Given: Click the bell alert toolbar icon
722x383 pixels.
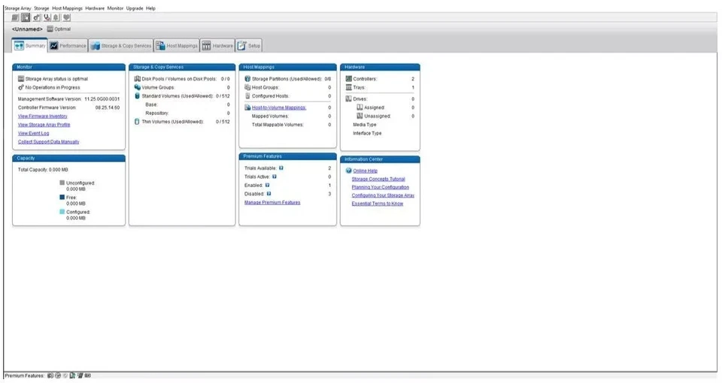Looking at the screenshot, I should [x=56, y=17].
